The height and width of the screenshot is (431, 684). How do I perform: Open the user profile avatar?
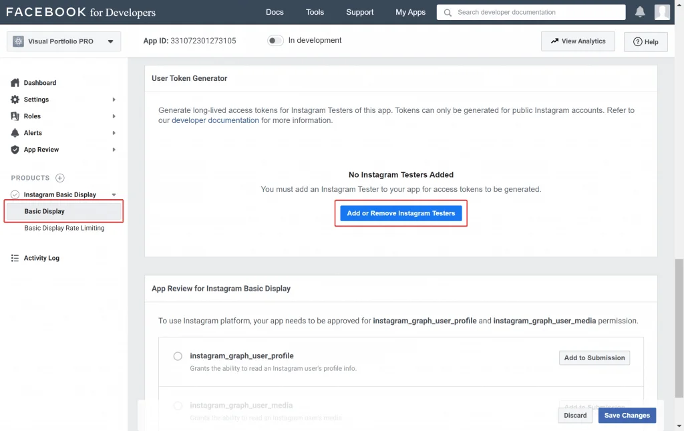click(662, 12)
